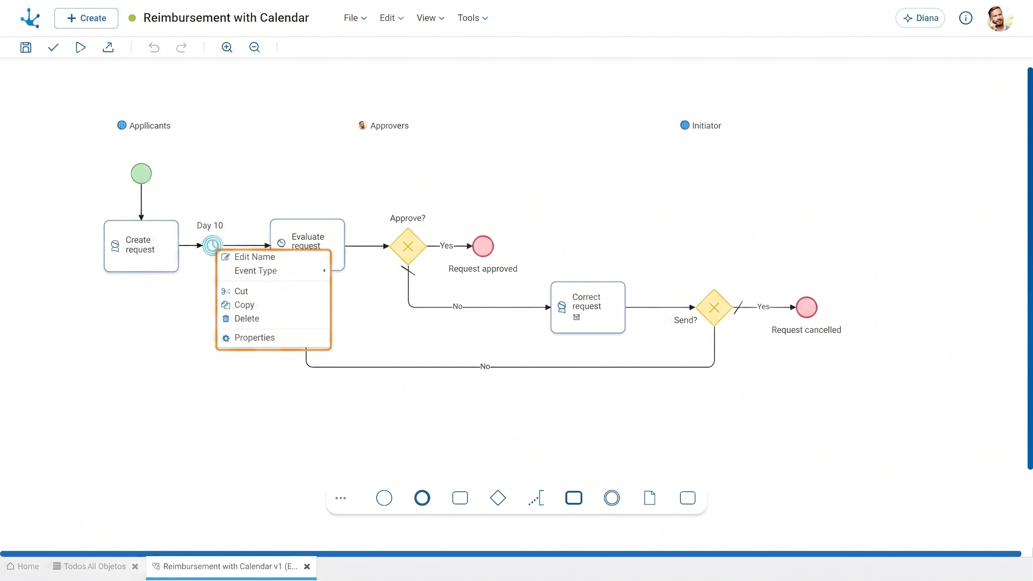Zoom in on the diagram

pyautogui.click(x=227, y=47)
